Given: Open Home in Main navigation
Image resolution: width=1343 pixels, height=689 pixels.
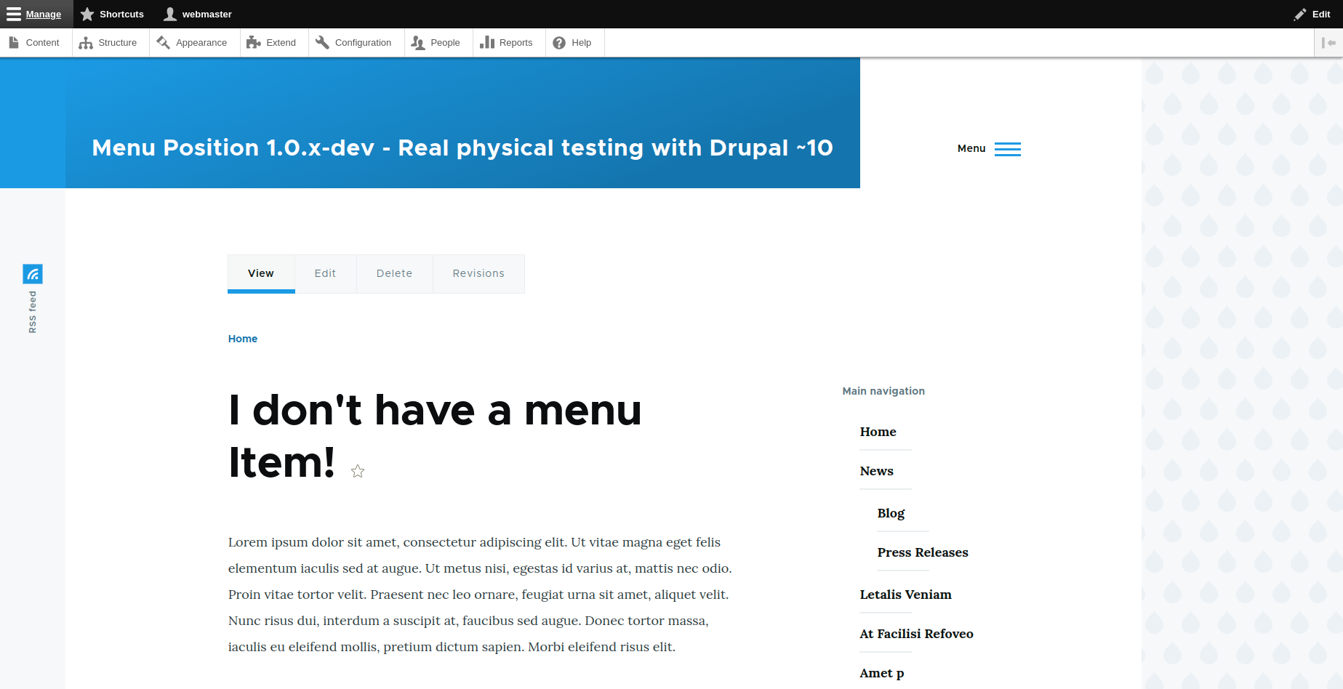Looking at the screenshot, I should click(878, 432).
